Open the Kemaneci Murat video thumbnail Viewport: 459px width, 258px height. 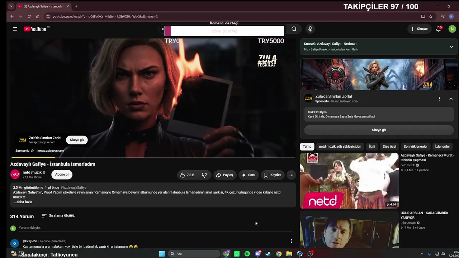pyautogui.click(x=349, y=181)
